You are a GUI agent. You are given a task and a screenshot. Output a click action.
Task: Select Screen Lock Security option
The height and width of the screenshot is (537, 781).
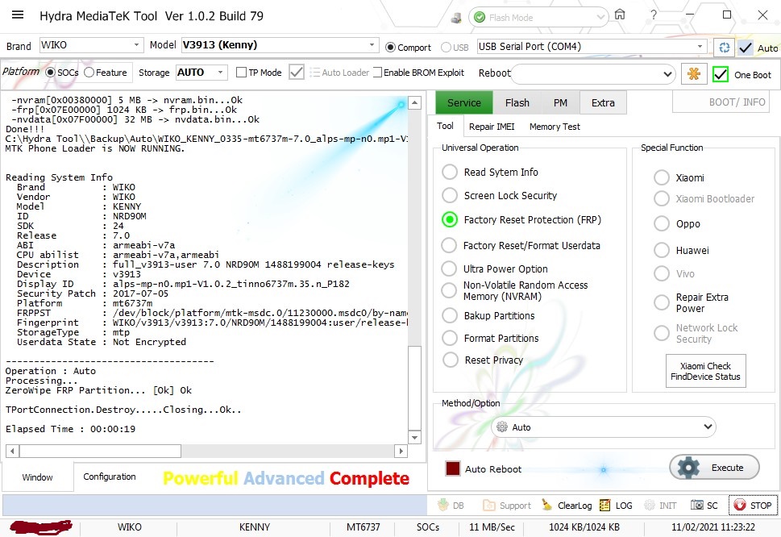(x=449, y=195)
